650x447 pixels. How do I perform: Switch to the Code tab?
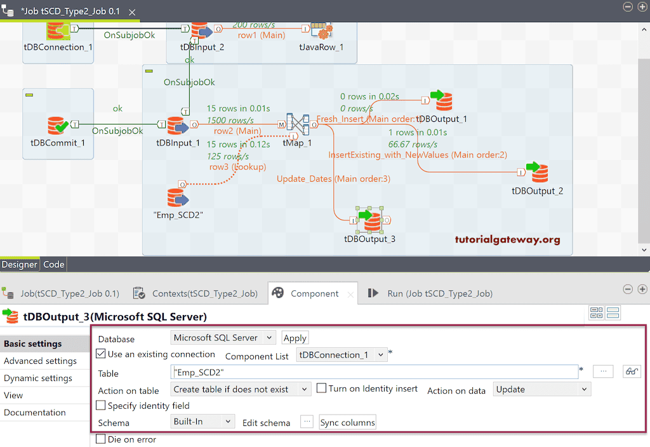click(53, 264)
